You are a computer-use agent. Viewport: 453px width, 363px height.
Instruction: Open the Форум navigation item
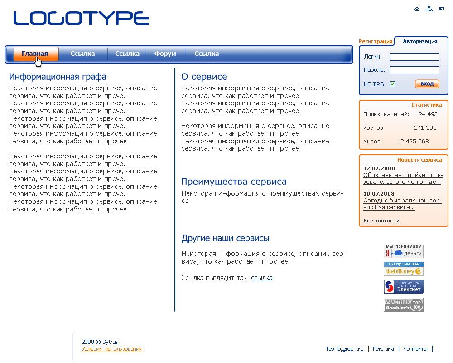[165, 54]
